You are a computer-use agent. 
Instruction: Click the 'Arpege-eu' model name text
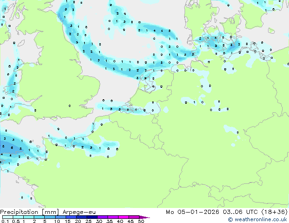point(79,212)
